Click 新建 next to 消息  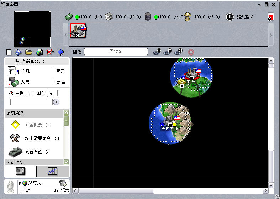[x=60, y=71]
